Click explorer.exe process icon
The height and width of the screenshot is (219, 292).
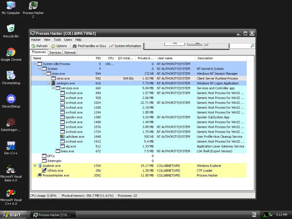[x=40, y=166]
